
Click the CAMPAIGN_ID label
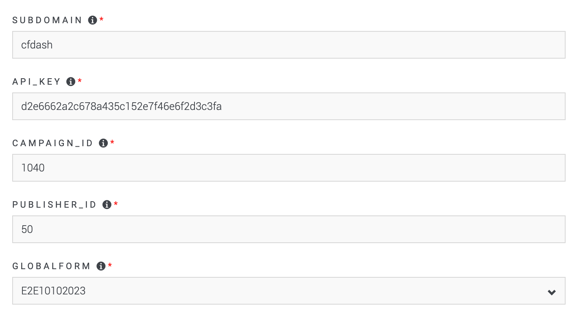tap(53, 143)
